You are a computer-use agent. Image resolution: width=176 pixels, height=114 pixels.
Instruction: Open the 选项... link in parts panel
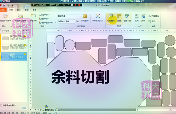(24, 108)
